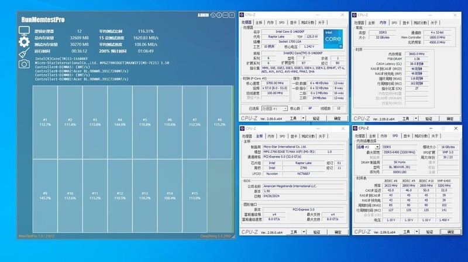Click the Controller0-DIMMA2 Acer memory line
Screen dimensions: 468x262
[x=81, y=71]
